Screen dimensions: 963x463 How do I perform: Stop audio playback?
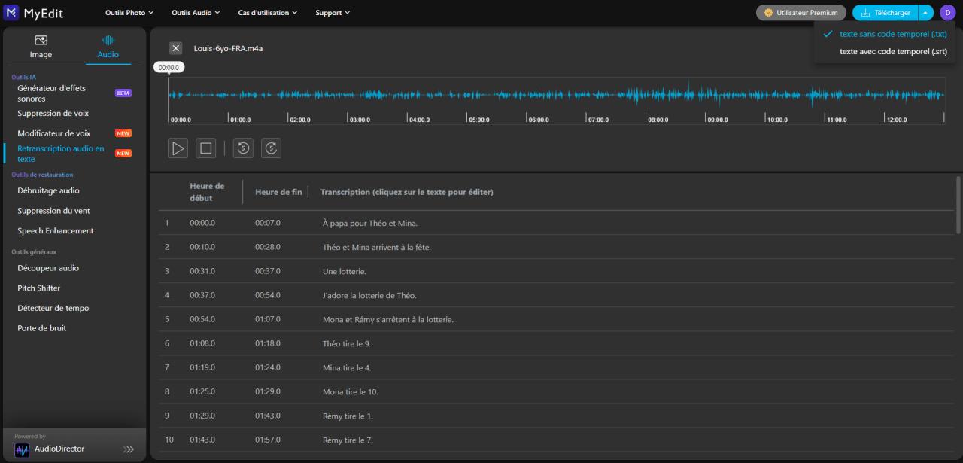point(205,148)
